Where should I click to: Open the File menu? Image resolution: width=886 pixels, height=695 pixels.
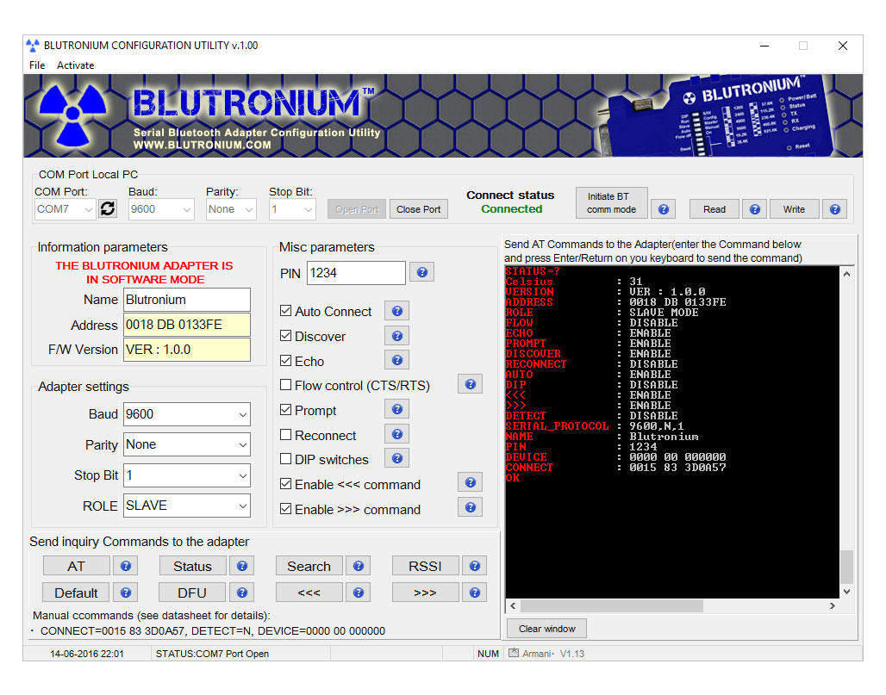(37, 65)
